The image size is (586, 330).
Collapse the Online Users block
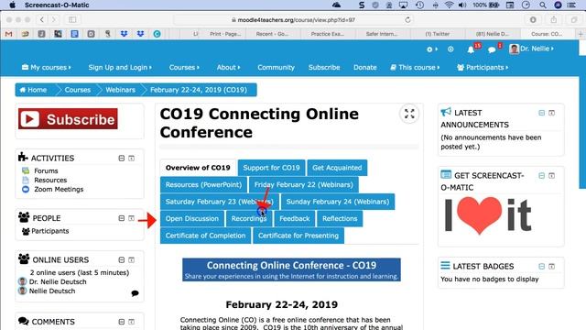122,259
